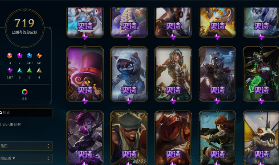Image resolution: width=279 pixels, height=165 pixels.
Task: Select the blue gem icon above 149
Action: click(x=29, y=56)
